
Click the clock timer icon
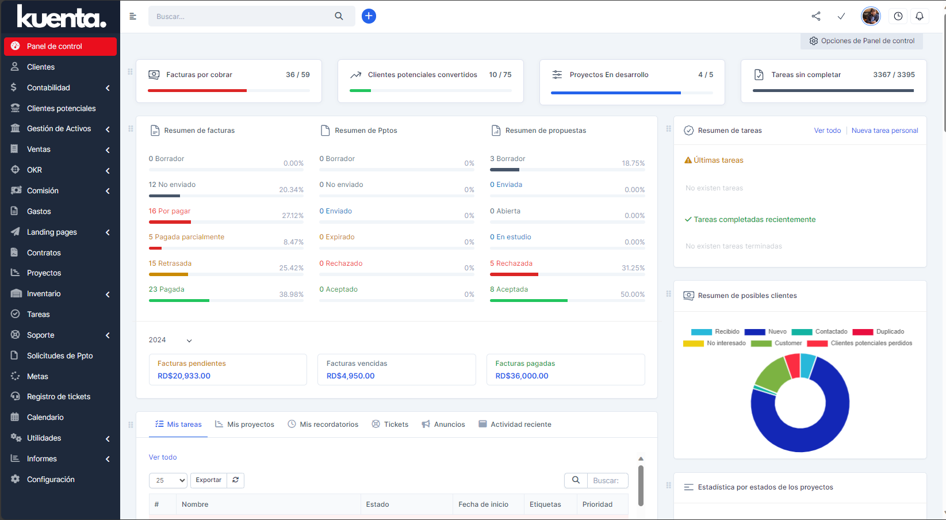coord(898,16)
